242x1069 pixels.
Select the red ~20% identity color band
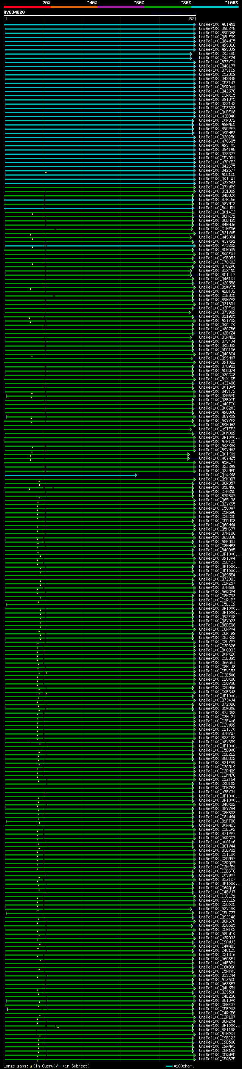[27, 7]
